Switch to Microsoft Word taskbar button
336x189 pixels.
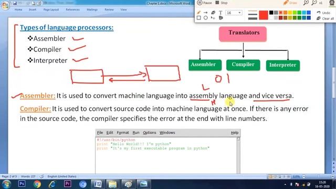98,184
